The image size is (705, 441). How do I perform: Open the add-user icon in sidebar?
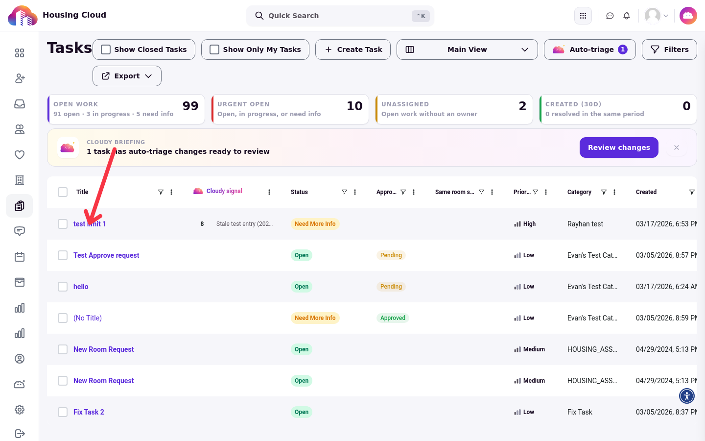(x=20, y=78)
